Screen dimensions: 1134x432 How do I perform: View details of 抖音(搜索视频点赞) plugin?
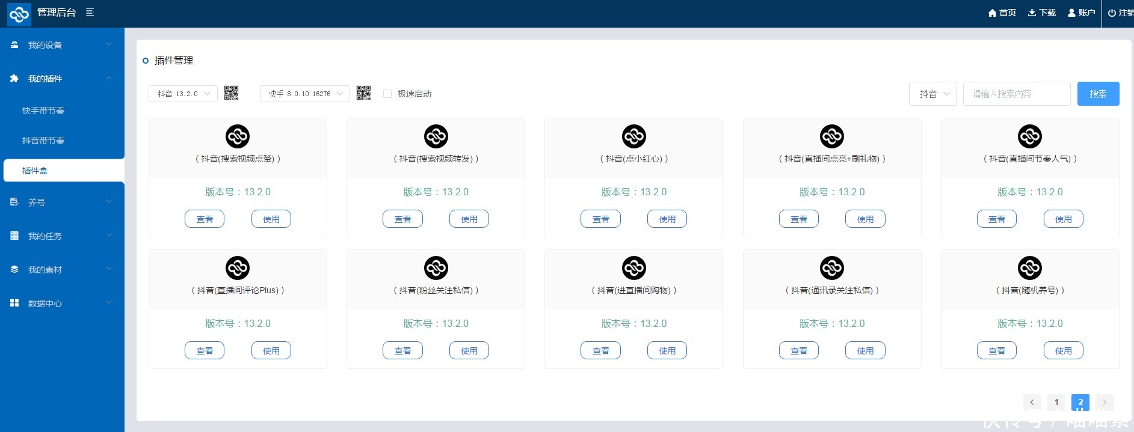205,219
